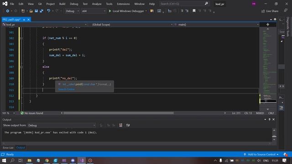Toggle Word Wrap in the Output window
Image resolution: width=292 pixels, height=164 pixels.
coord(128,125)
